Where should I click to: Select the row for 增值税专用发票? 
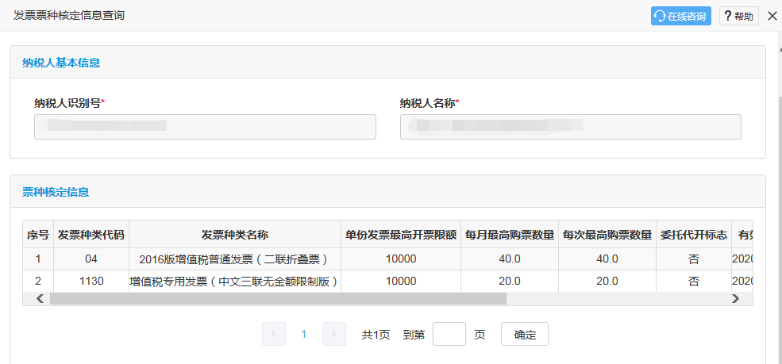coord(235,281)
